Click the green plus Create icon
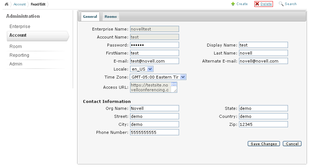The image size is (311, 168). [x=233, y=4]
